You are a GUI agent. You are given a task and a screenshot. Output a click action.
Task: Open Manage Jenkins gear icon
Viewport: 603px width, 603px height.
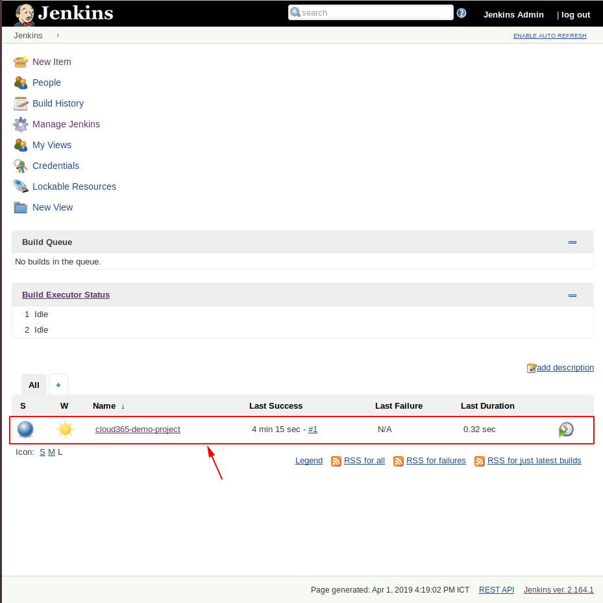[x=20, y=124]
